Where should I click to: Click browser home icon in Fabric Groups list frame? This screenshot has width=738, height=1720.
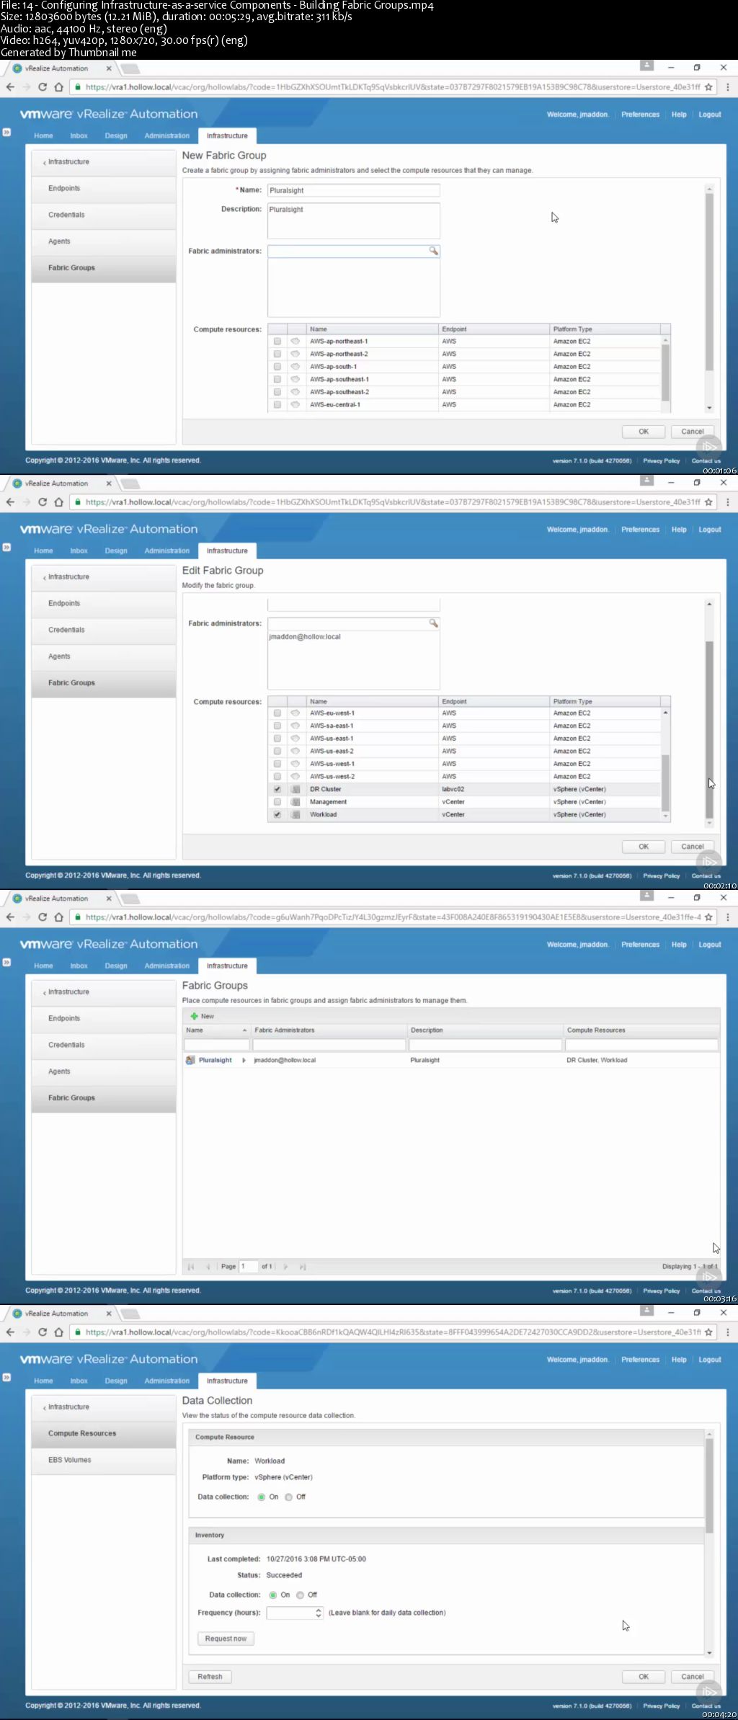click(59, 917)
